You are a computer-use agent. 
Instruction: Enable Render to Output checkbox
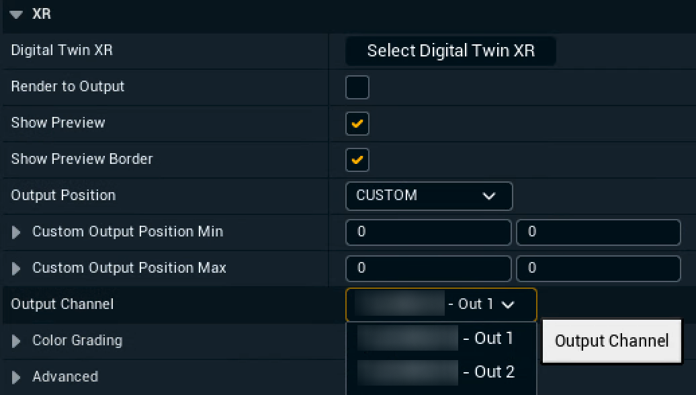tap(357, 87)
